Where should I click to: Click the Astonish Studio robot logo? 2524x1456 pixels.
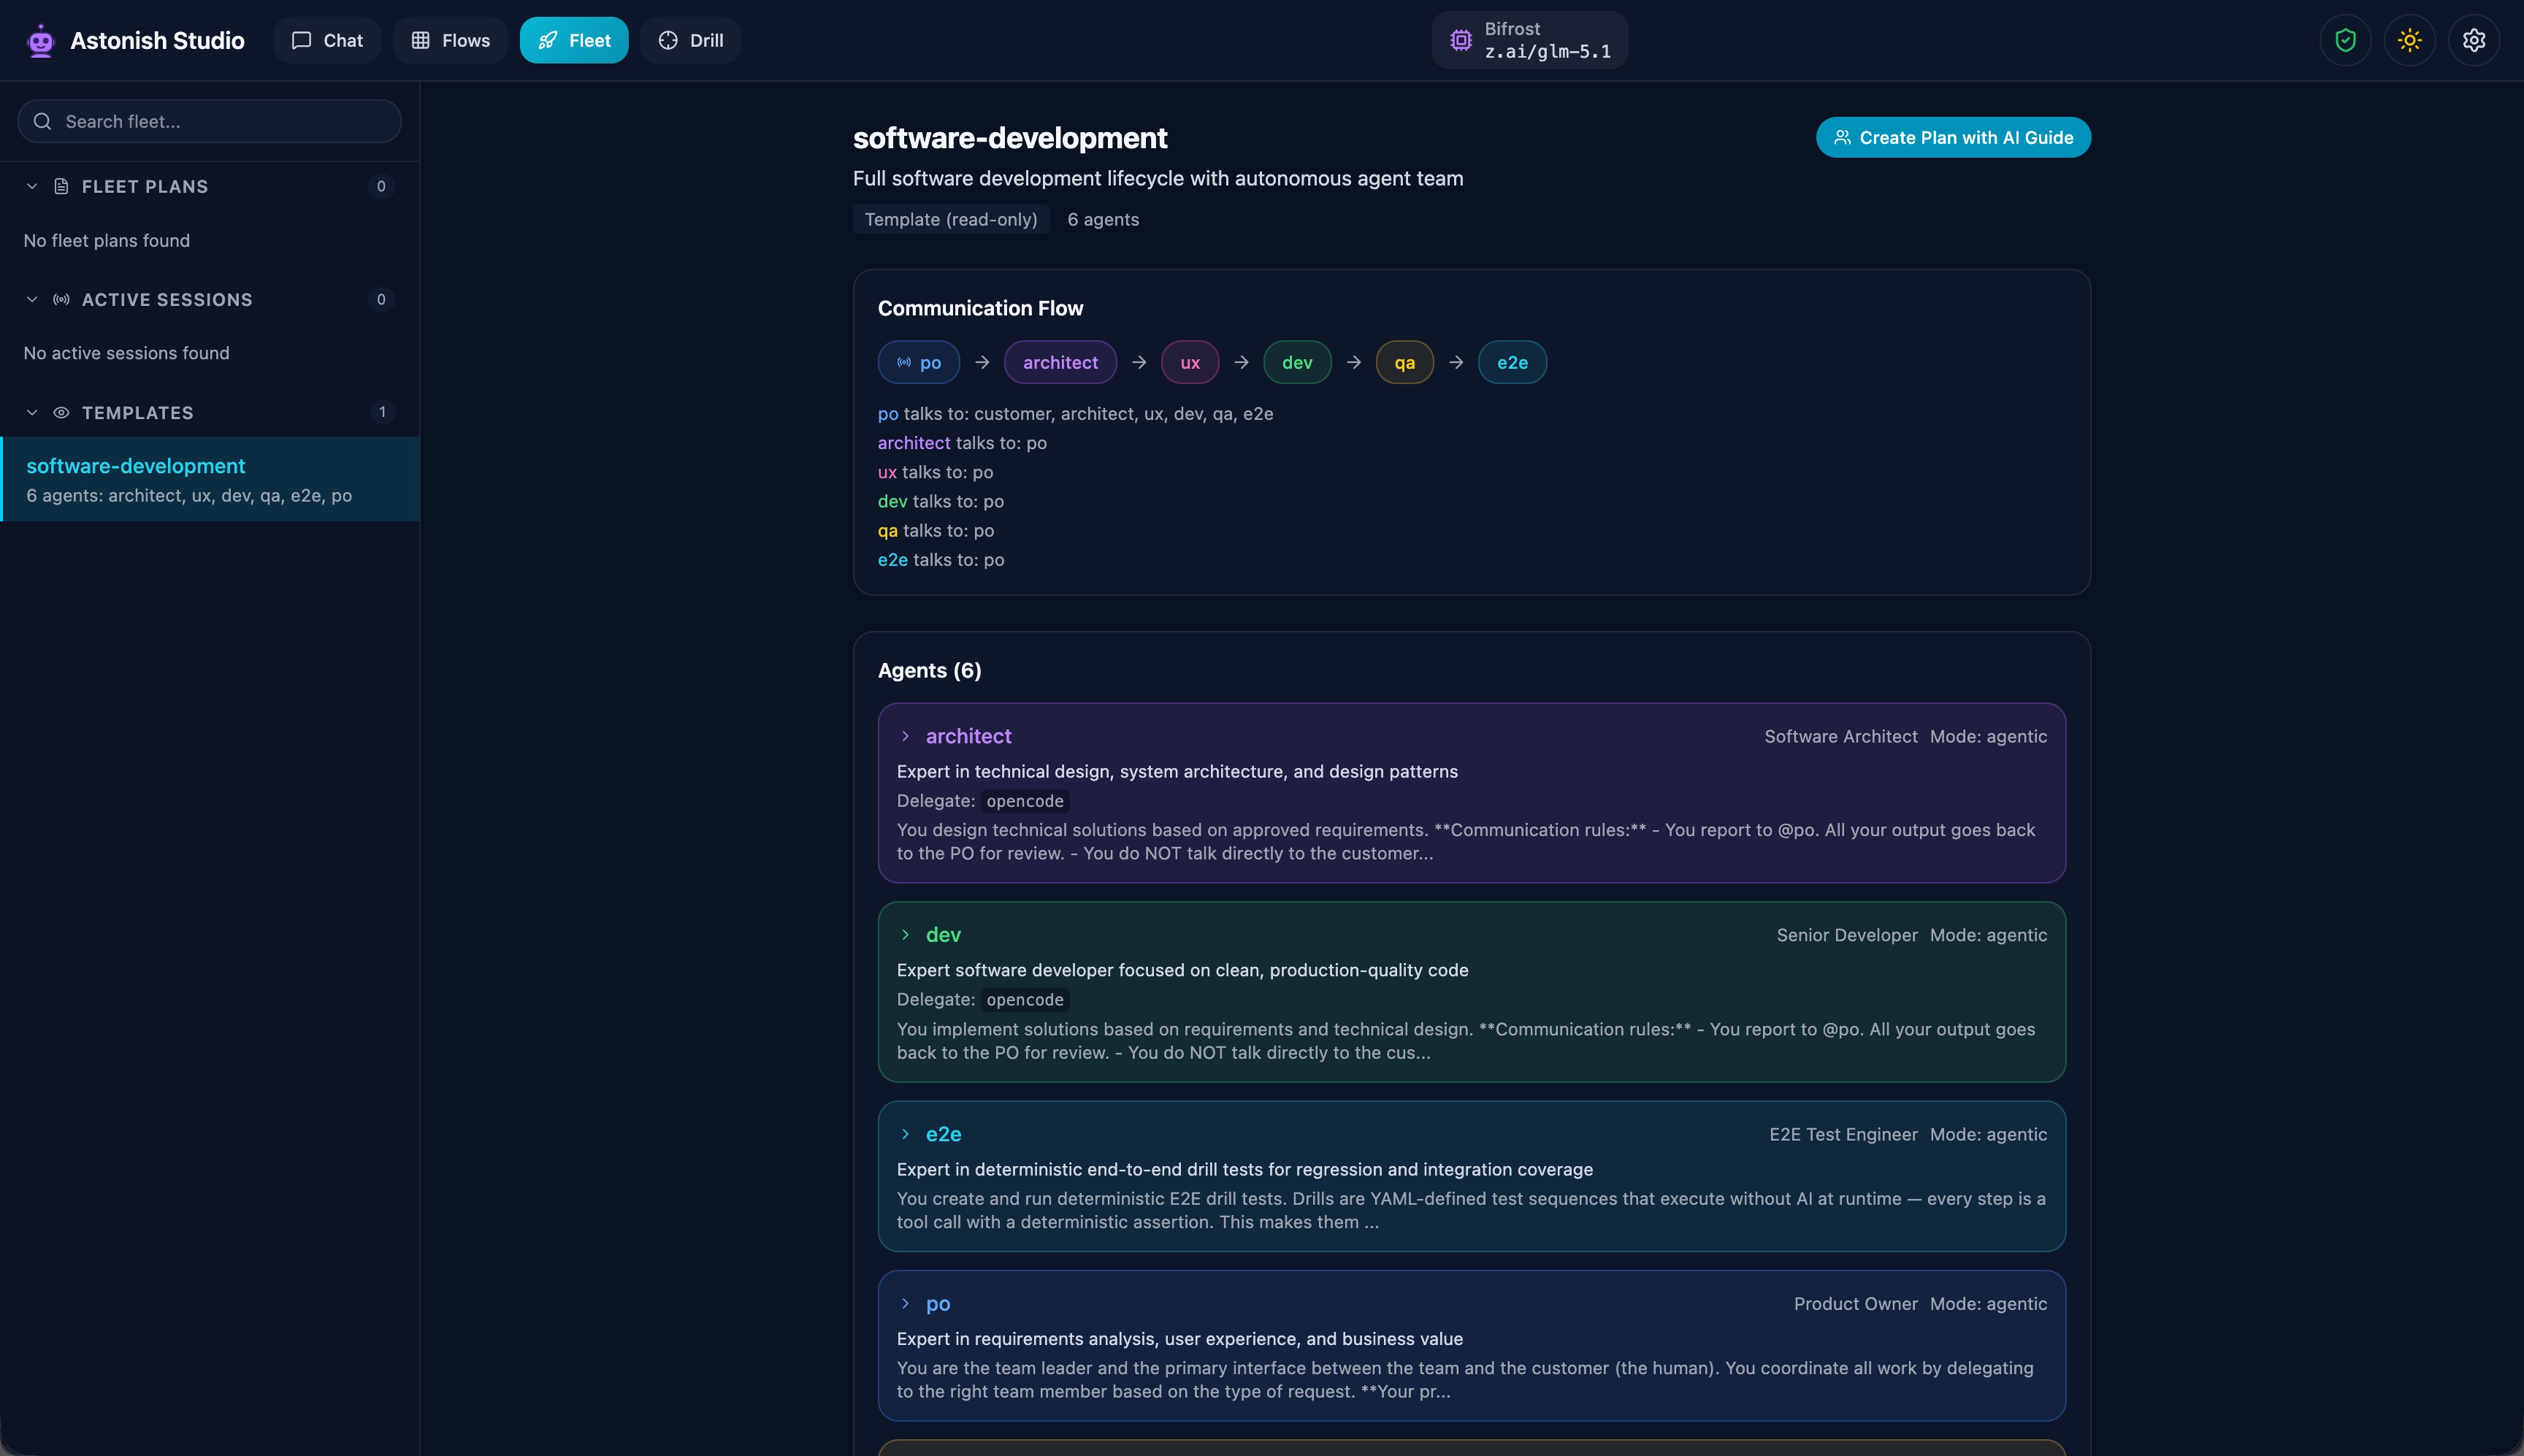coord(40,40)
